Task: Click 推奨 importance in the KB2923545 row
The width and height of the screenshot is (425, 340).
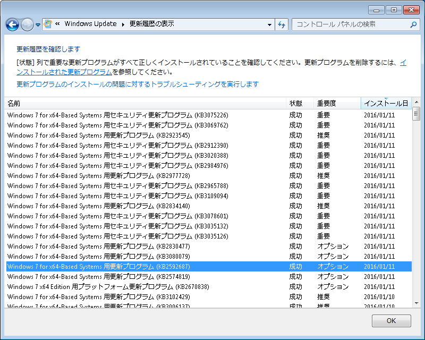Action: (324, 135)
